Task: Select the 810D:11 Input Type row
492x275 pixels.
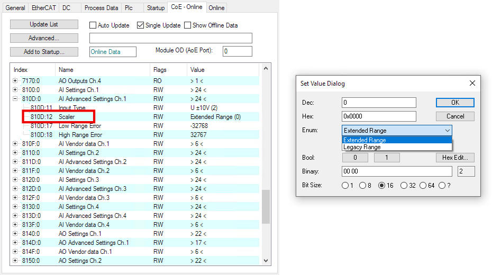Action: click(135, 108)
